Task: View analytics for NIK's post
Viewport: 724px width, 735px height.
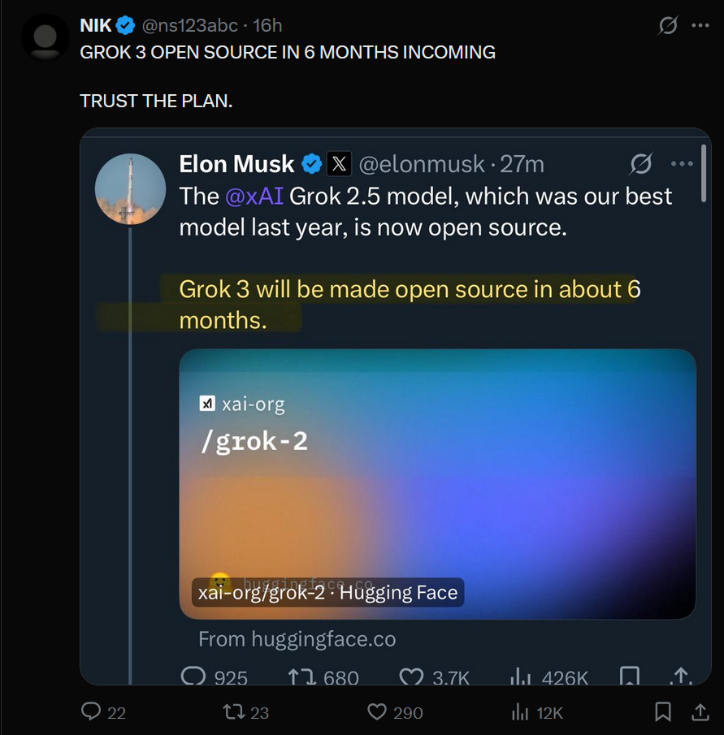Action: point(519,712)
